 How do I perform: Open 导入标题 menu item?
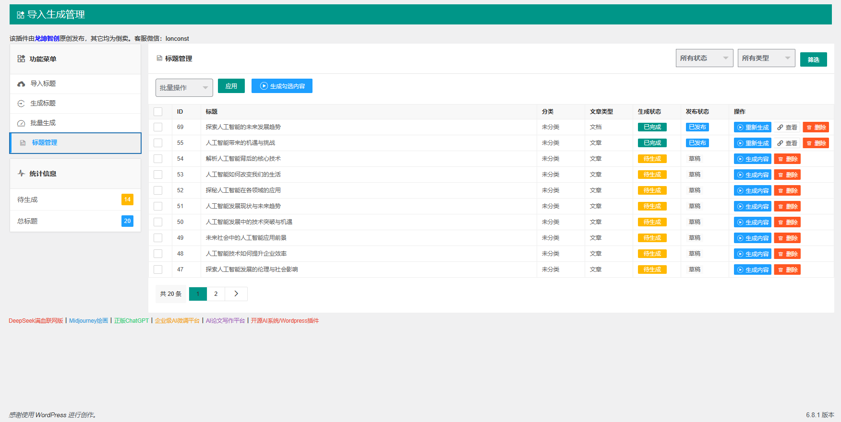pos(75,84)
